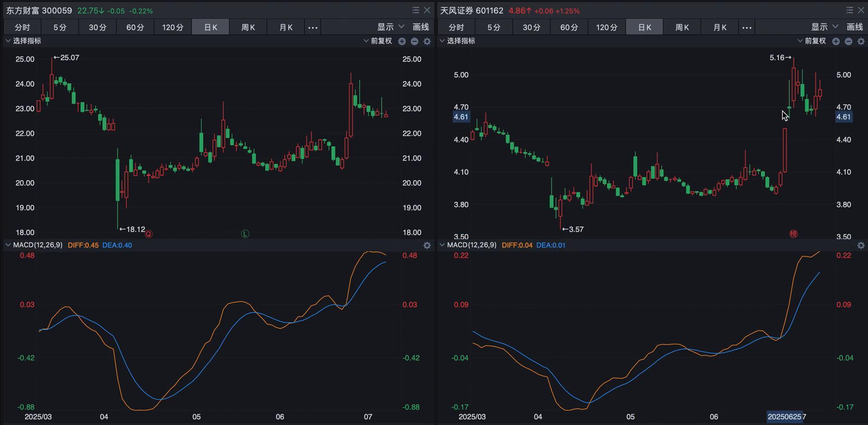The image size is (868, 425).
Task: Click the red Q marker on 东方财富 chart
Action: [149, 234]
